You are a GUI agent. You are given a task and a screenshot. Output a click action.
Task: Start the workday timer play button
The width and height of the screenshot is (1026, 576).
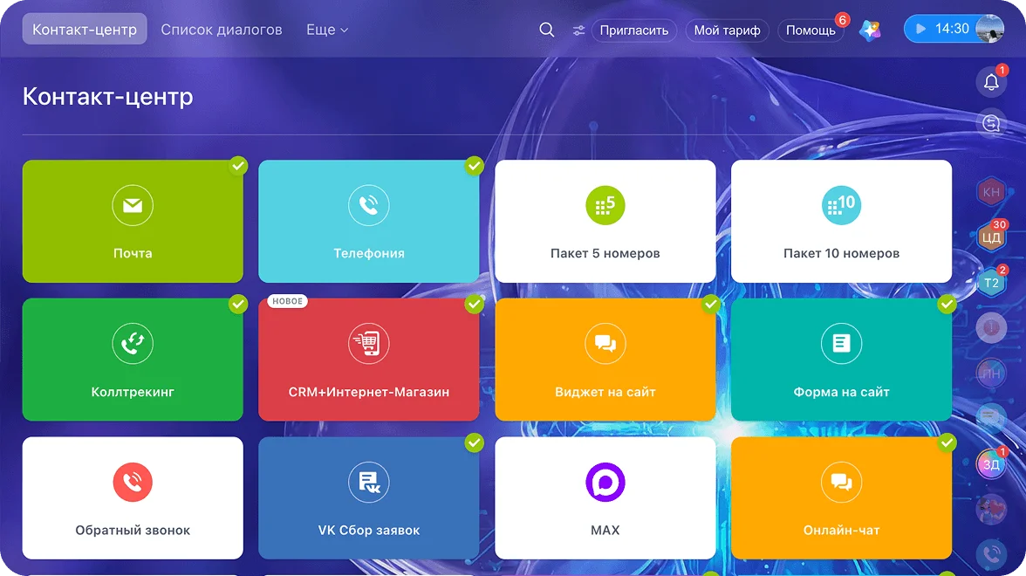point(920,29)
